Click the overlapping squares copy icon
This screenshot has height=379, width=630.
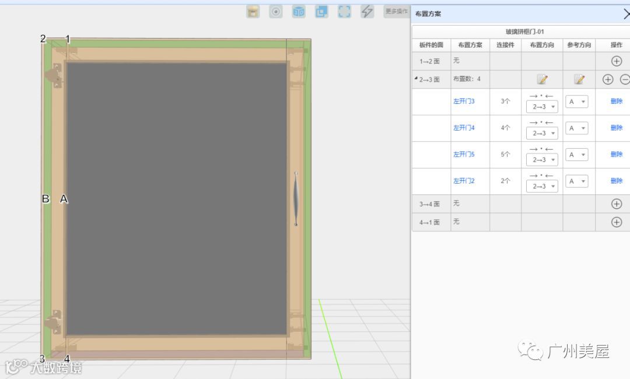click(x=321, y=12)
